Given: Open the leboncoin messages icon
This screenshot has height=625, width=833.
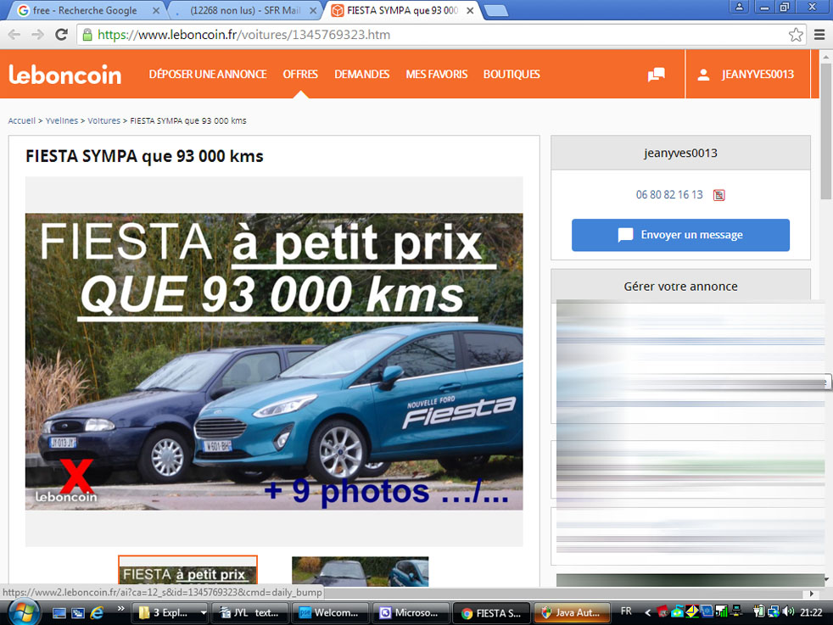Looking at the screenshot, I should pos(656,75).
